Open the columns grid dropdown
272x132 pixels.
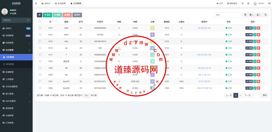click(251, 15)
